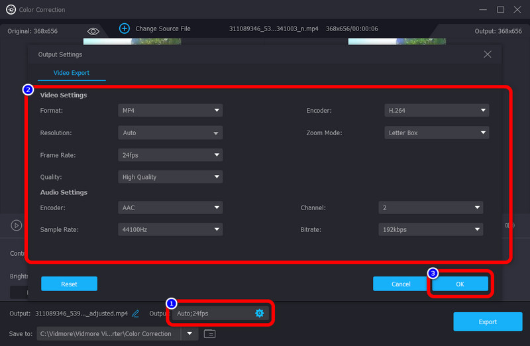Click the blue Export button
The height and width of the screenshot is (346, 530).
[488, 321]
